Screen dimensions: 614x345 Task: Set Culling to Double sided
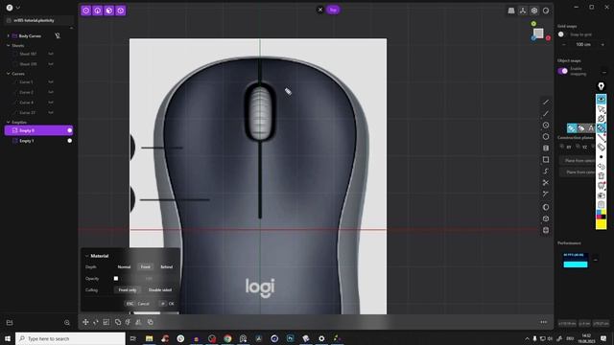pyautogui.click(x=160, y=289)
